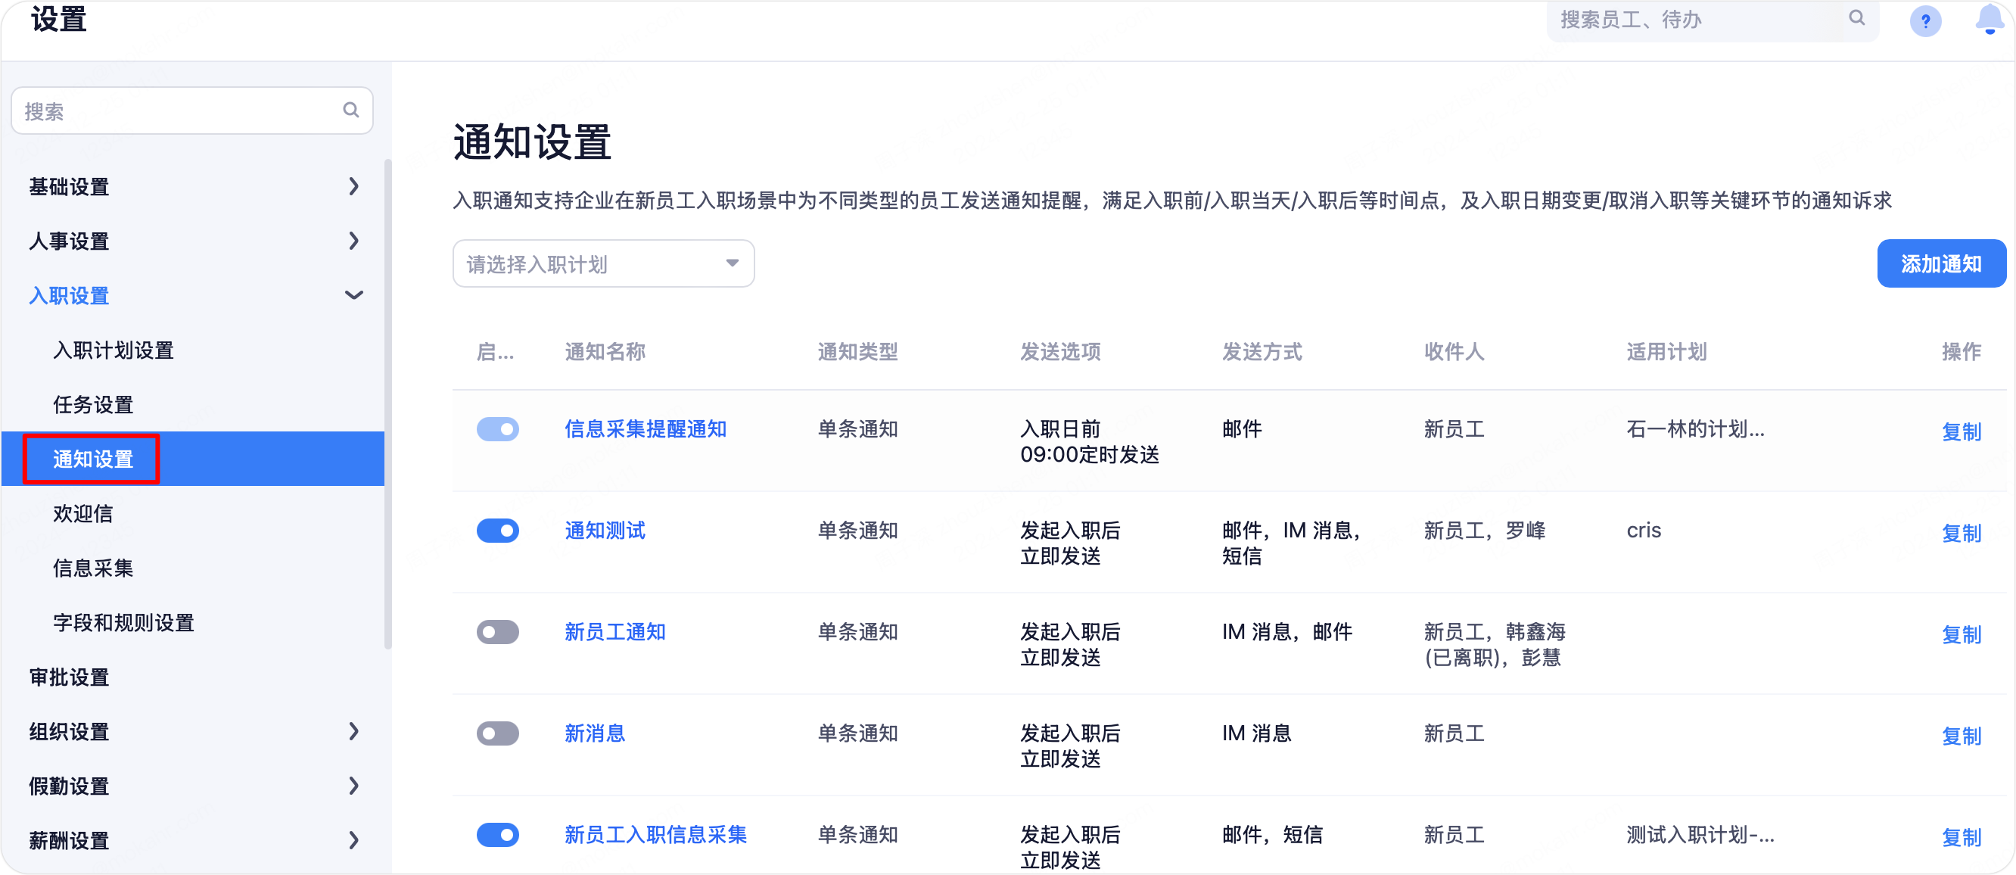Select 欢迎信 in the sidebar menu
Screen dimensions: 2016x875
(83, 513)
